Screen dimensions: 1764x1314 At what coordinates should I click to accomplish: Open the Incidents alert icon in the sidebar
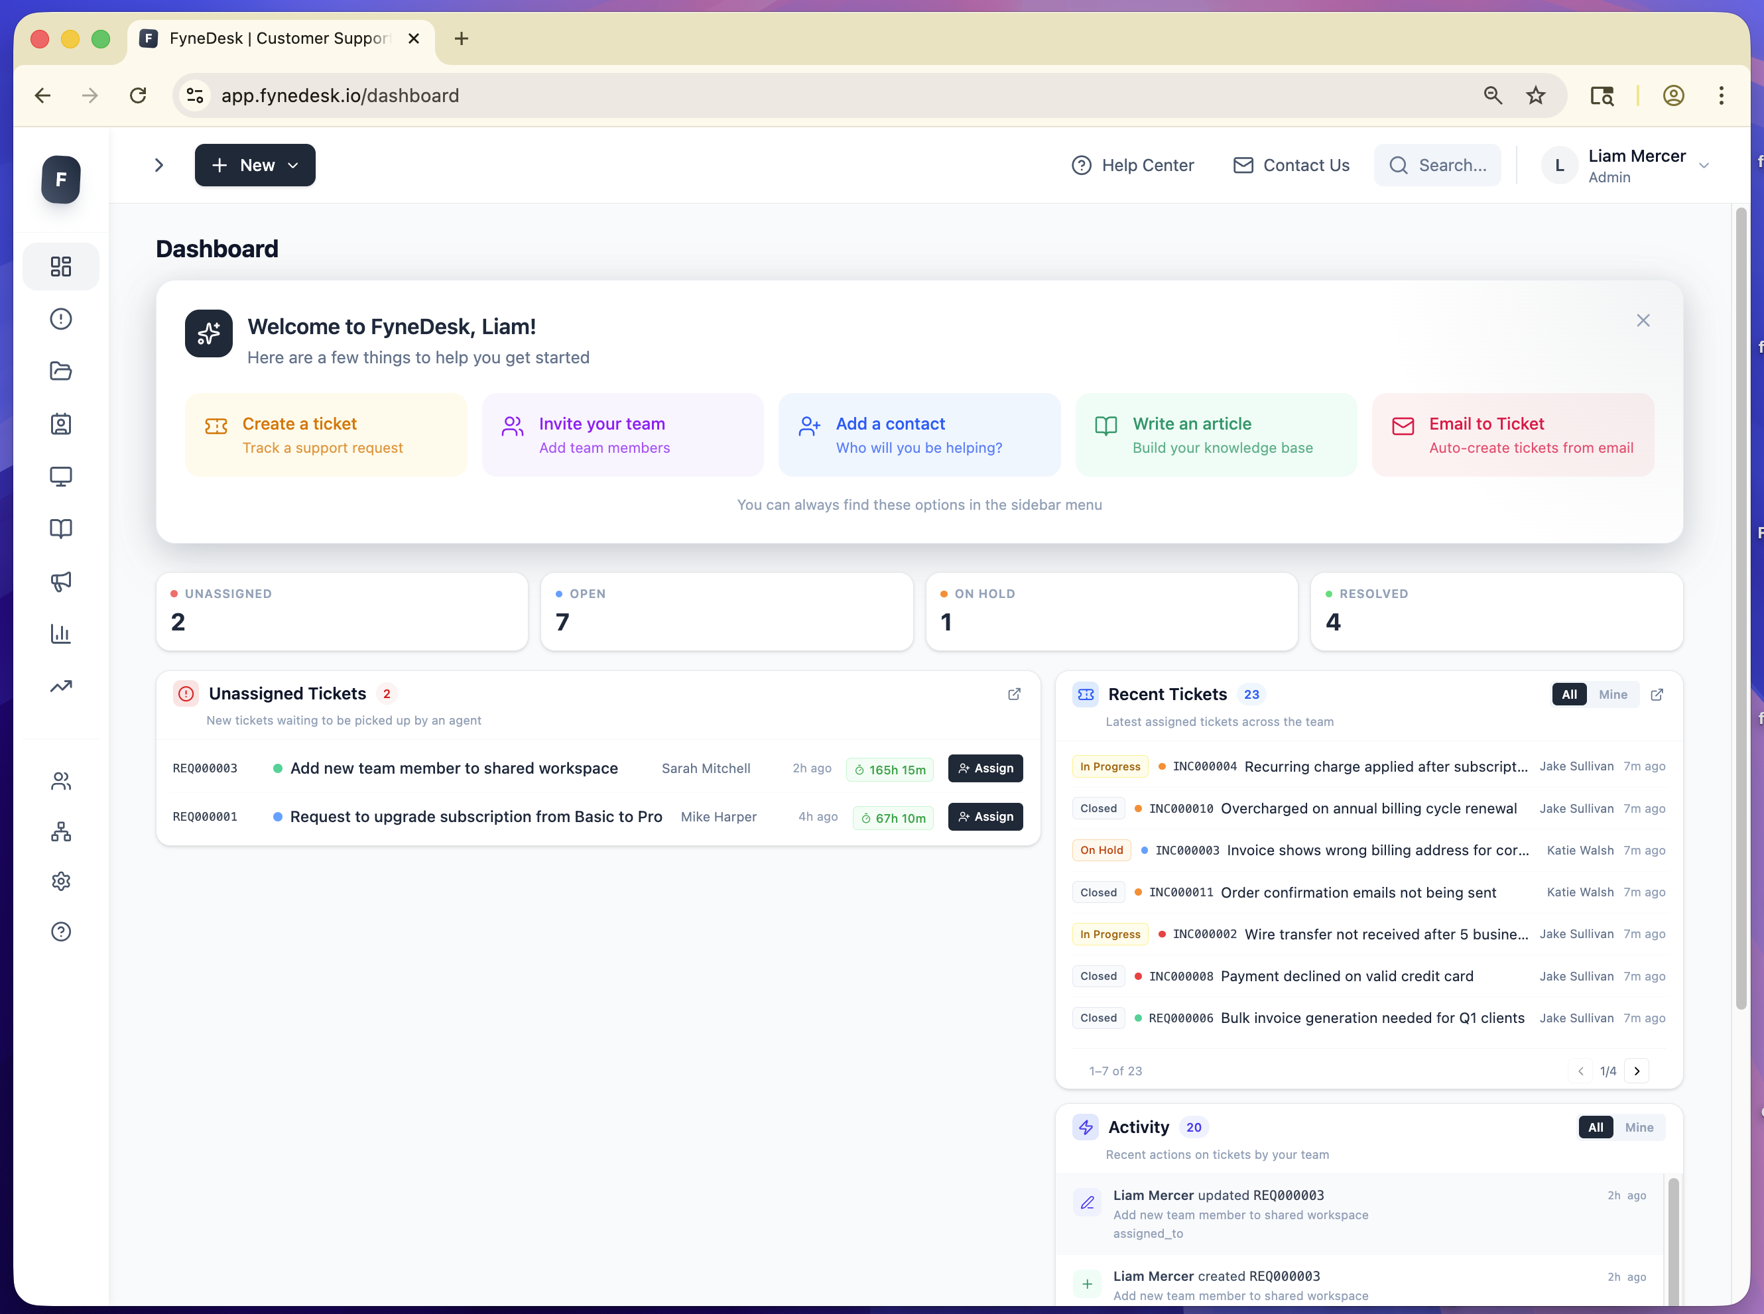tap(60, 318)
